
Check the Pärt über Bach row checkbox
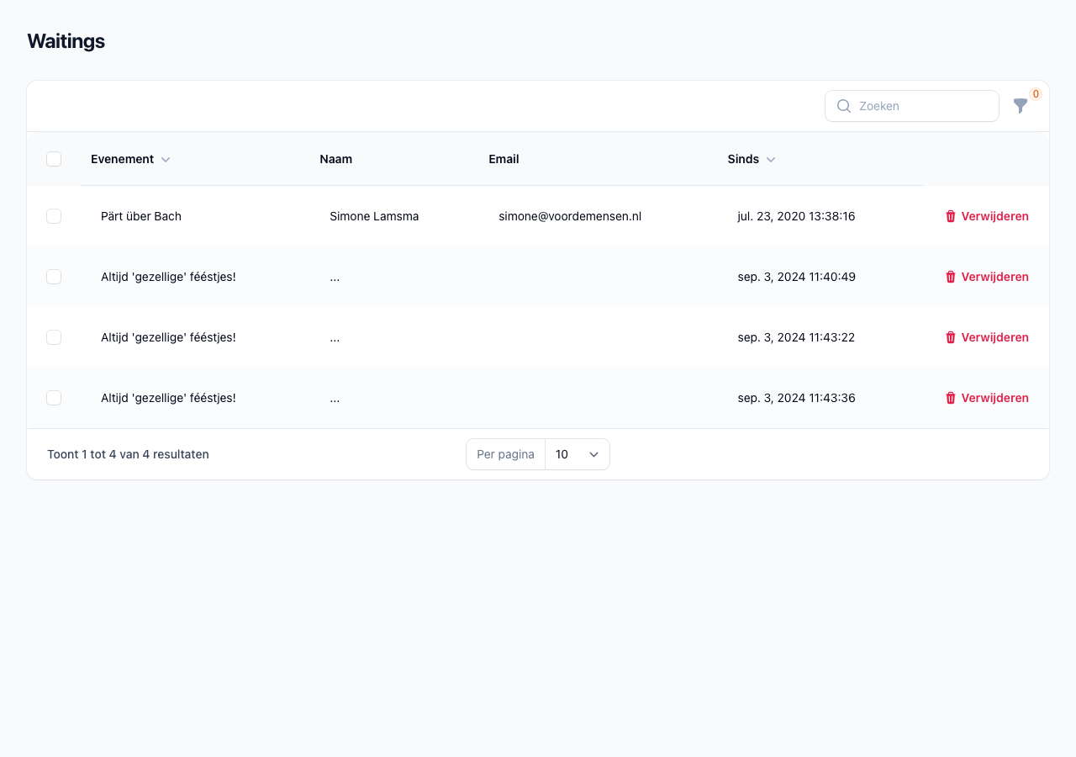pos(54,216)
